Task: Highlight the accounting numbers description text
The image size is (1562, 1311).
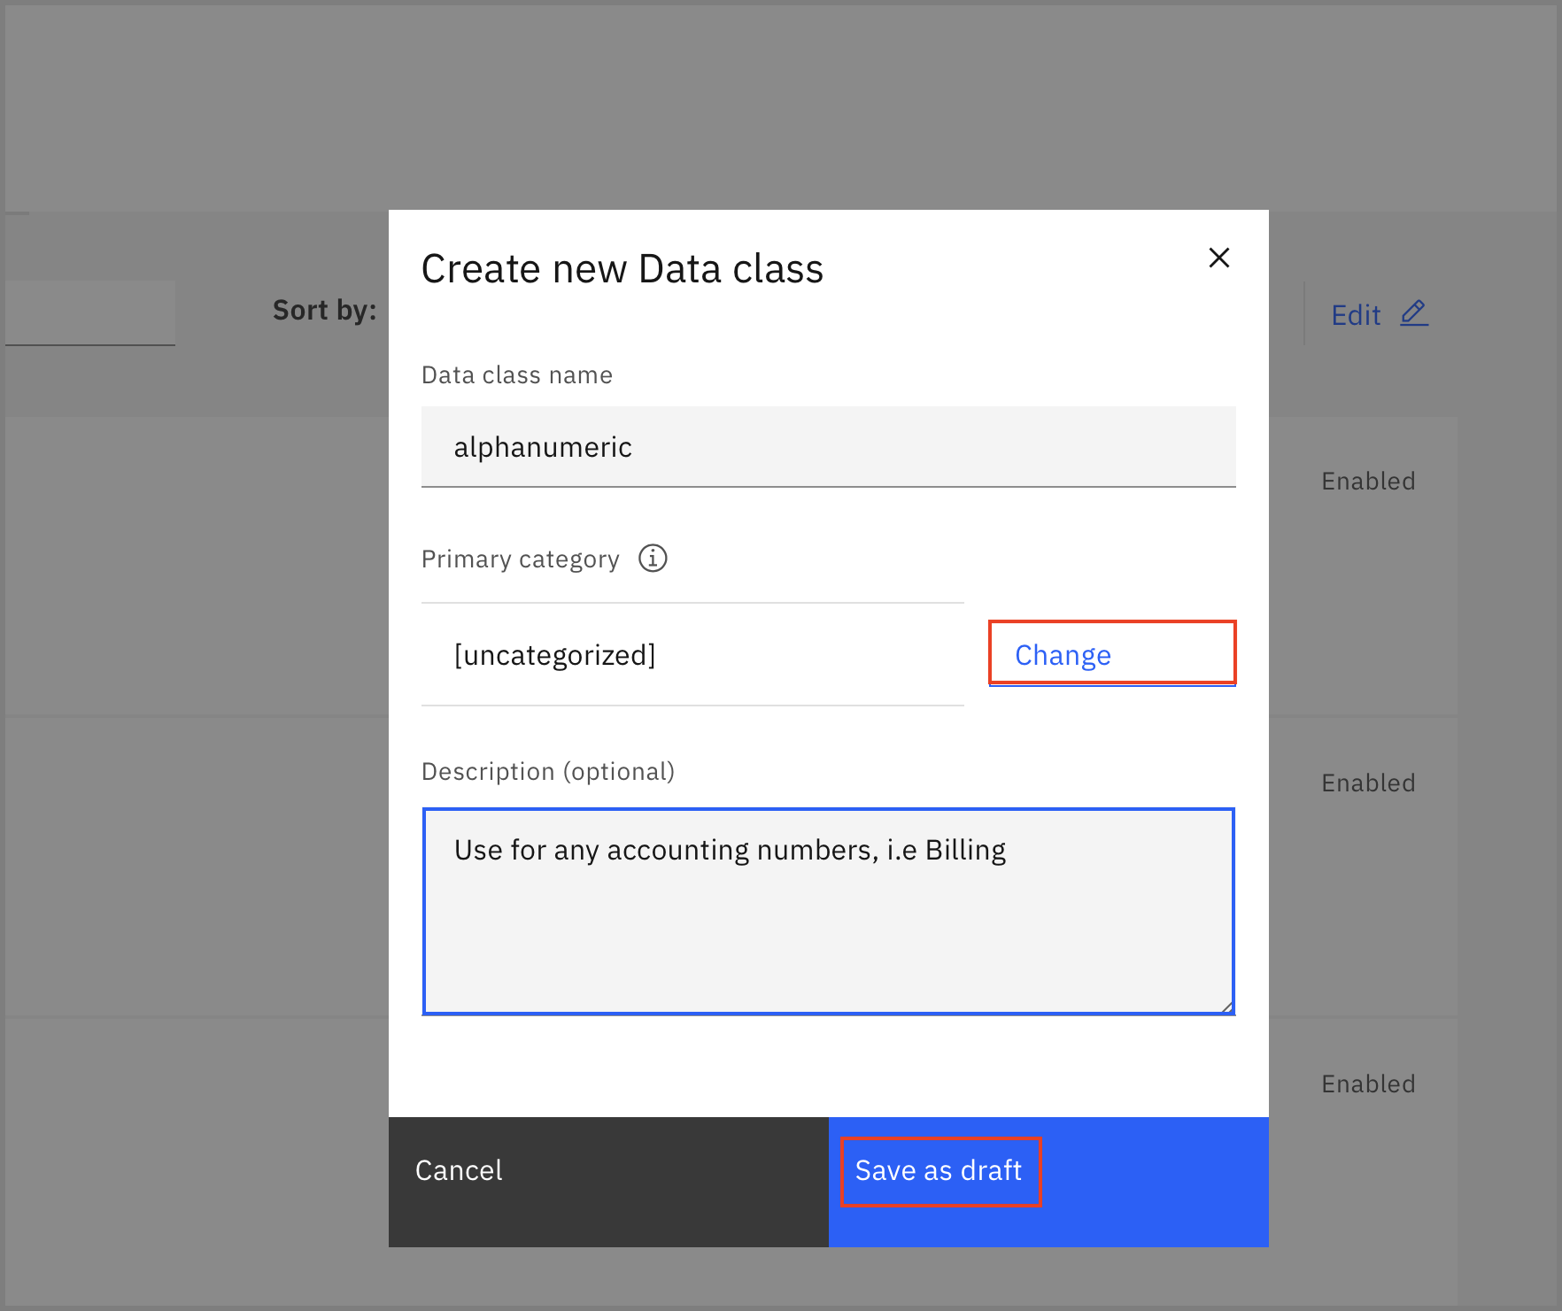Action: click(x=730, y=849)
